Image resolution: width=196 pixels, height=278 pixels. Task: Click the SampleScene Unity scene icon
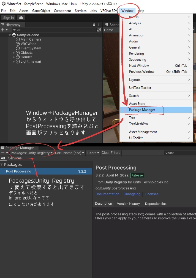pos(14,35)
